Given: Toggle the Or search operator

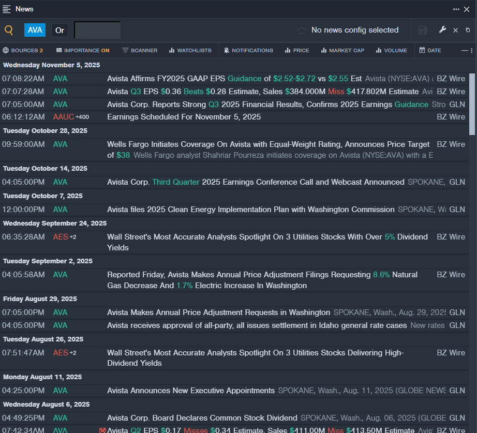Looking at the screenshot, I should click(60, 30).
